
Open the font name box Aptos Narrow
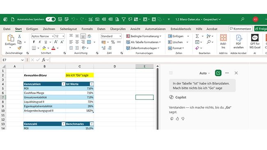pyautogui.click(x=42, y=36)
